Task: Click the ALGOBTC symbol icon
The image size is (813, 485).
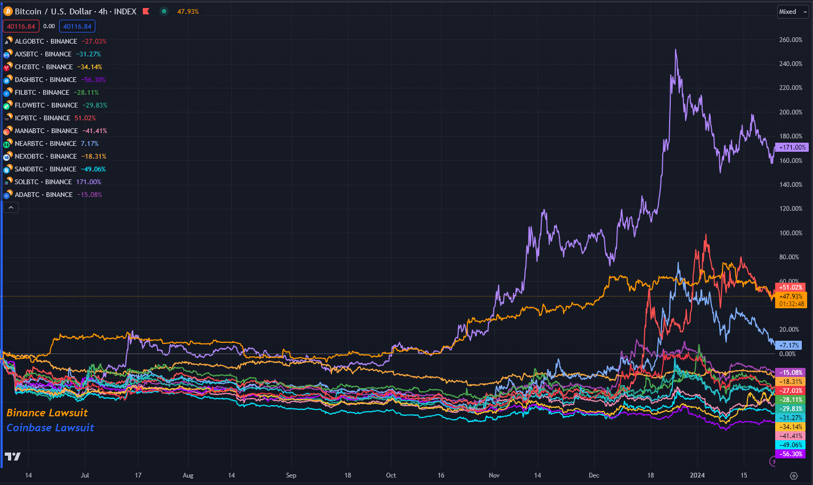Action: point(7,41)
